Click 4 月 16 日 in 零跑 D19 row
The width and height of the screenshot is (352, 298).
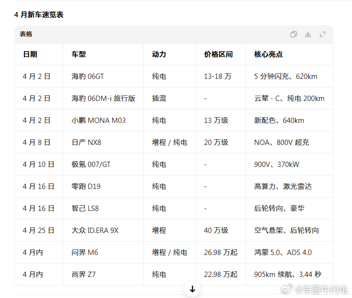(38, 186)
